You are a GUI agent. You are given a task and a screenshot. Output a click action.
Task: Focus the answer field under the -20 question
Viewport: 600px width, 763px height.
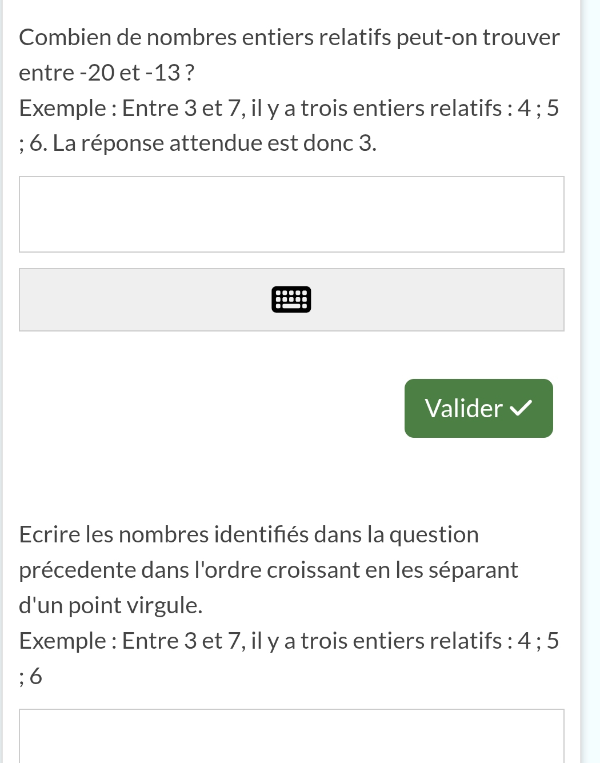point(291,214)
